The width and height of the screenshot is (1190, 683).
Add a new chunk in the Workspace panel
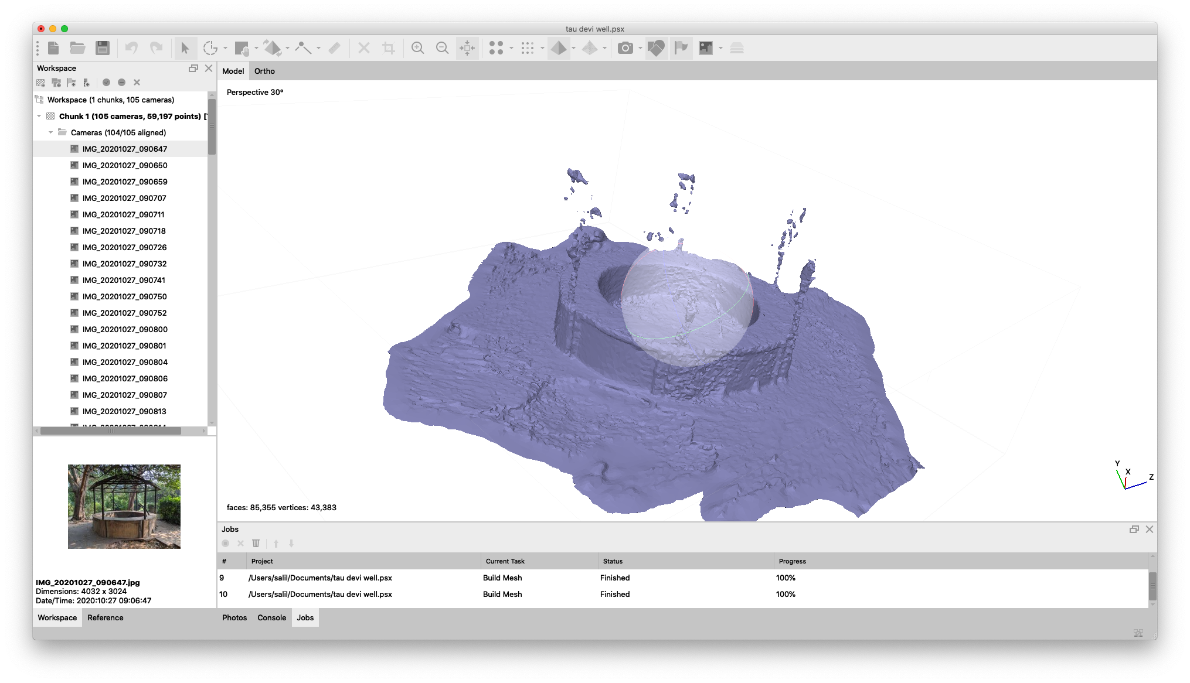(40, 83)
